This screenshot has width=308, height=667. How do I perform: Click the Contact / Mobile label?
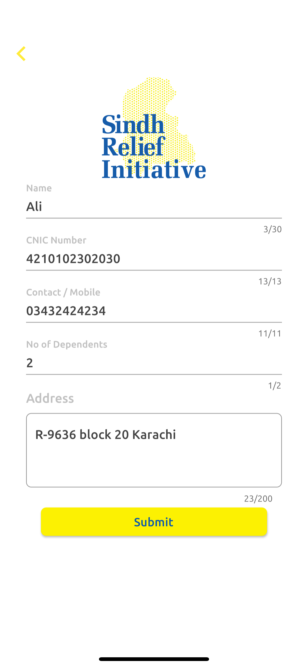pos(63,292)
